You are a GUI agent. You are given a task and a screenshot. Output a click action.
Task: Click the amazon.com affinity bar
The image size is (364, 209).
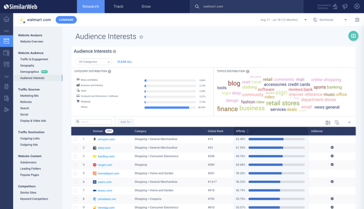[x=277, y=139]
